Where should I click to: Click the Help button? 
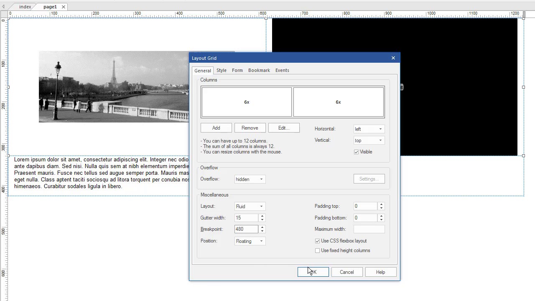click(380, 272)
